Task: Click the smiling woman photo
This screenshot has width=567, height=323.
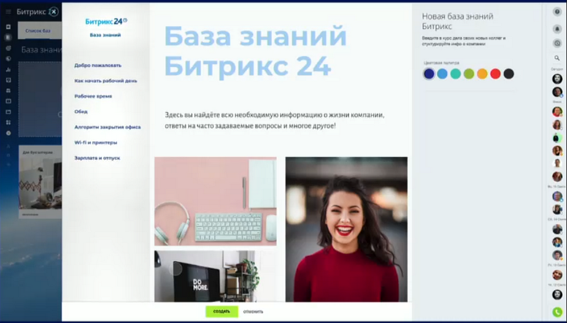Action: pyautogui.click(x=347, y=229)
